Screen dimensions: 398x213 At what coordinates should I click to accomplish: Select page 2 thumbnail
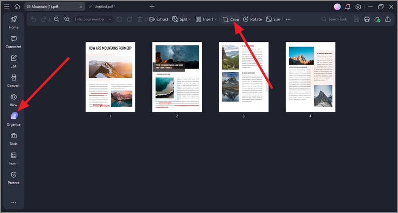(177, 77)
